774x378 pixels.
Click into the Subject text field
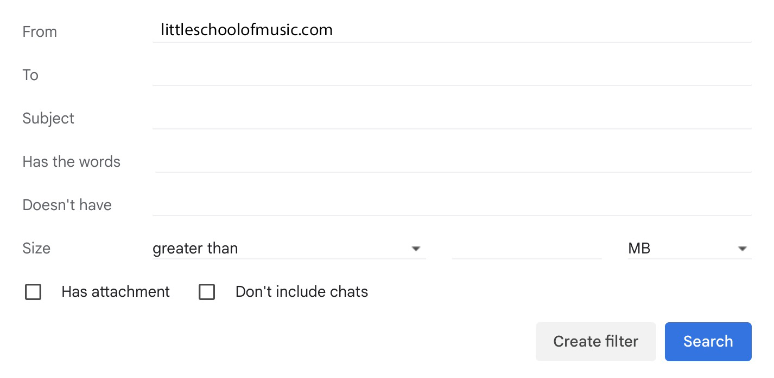coord(451,118)
